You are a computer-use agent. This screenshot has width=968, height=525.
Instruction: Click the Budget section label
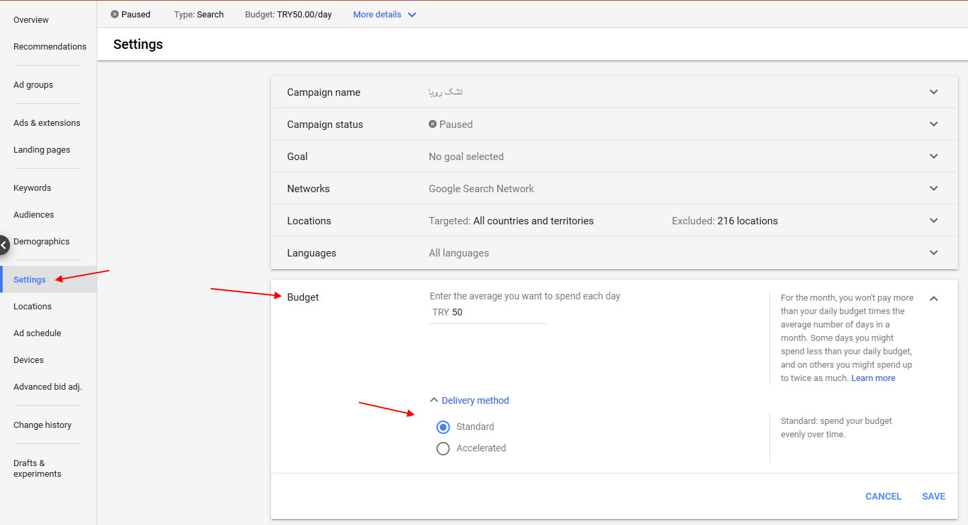coord(303,297)
